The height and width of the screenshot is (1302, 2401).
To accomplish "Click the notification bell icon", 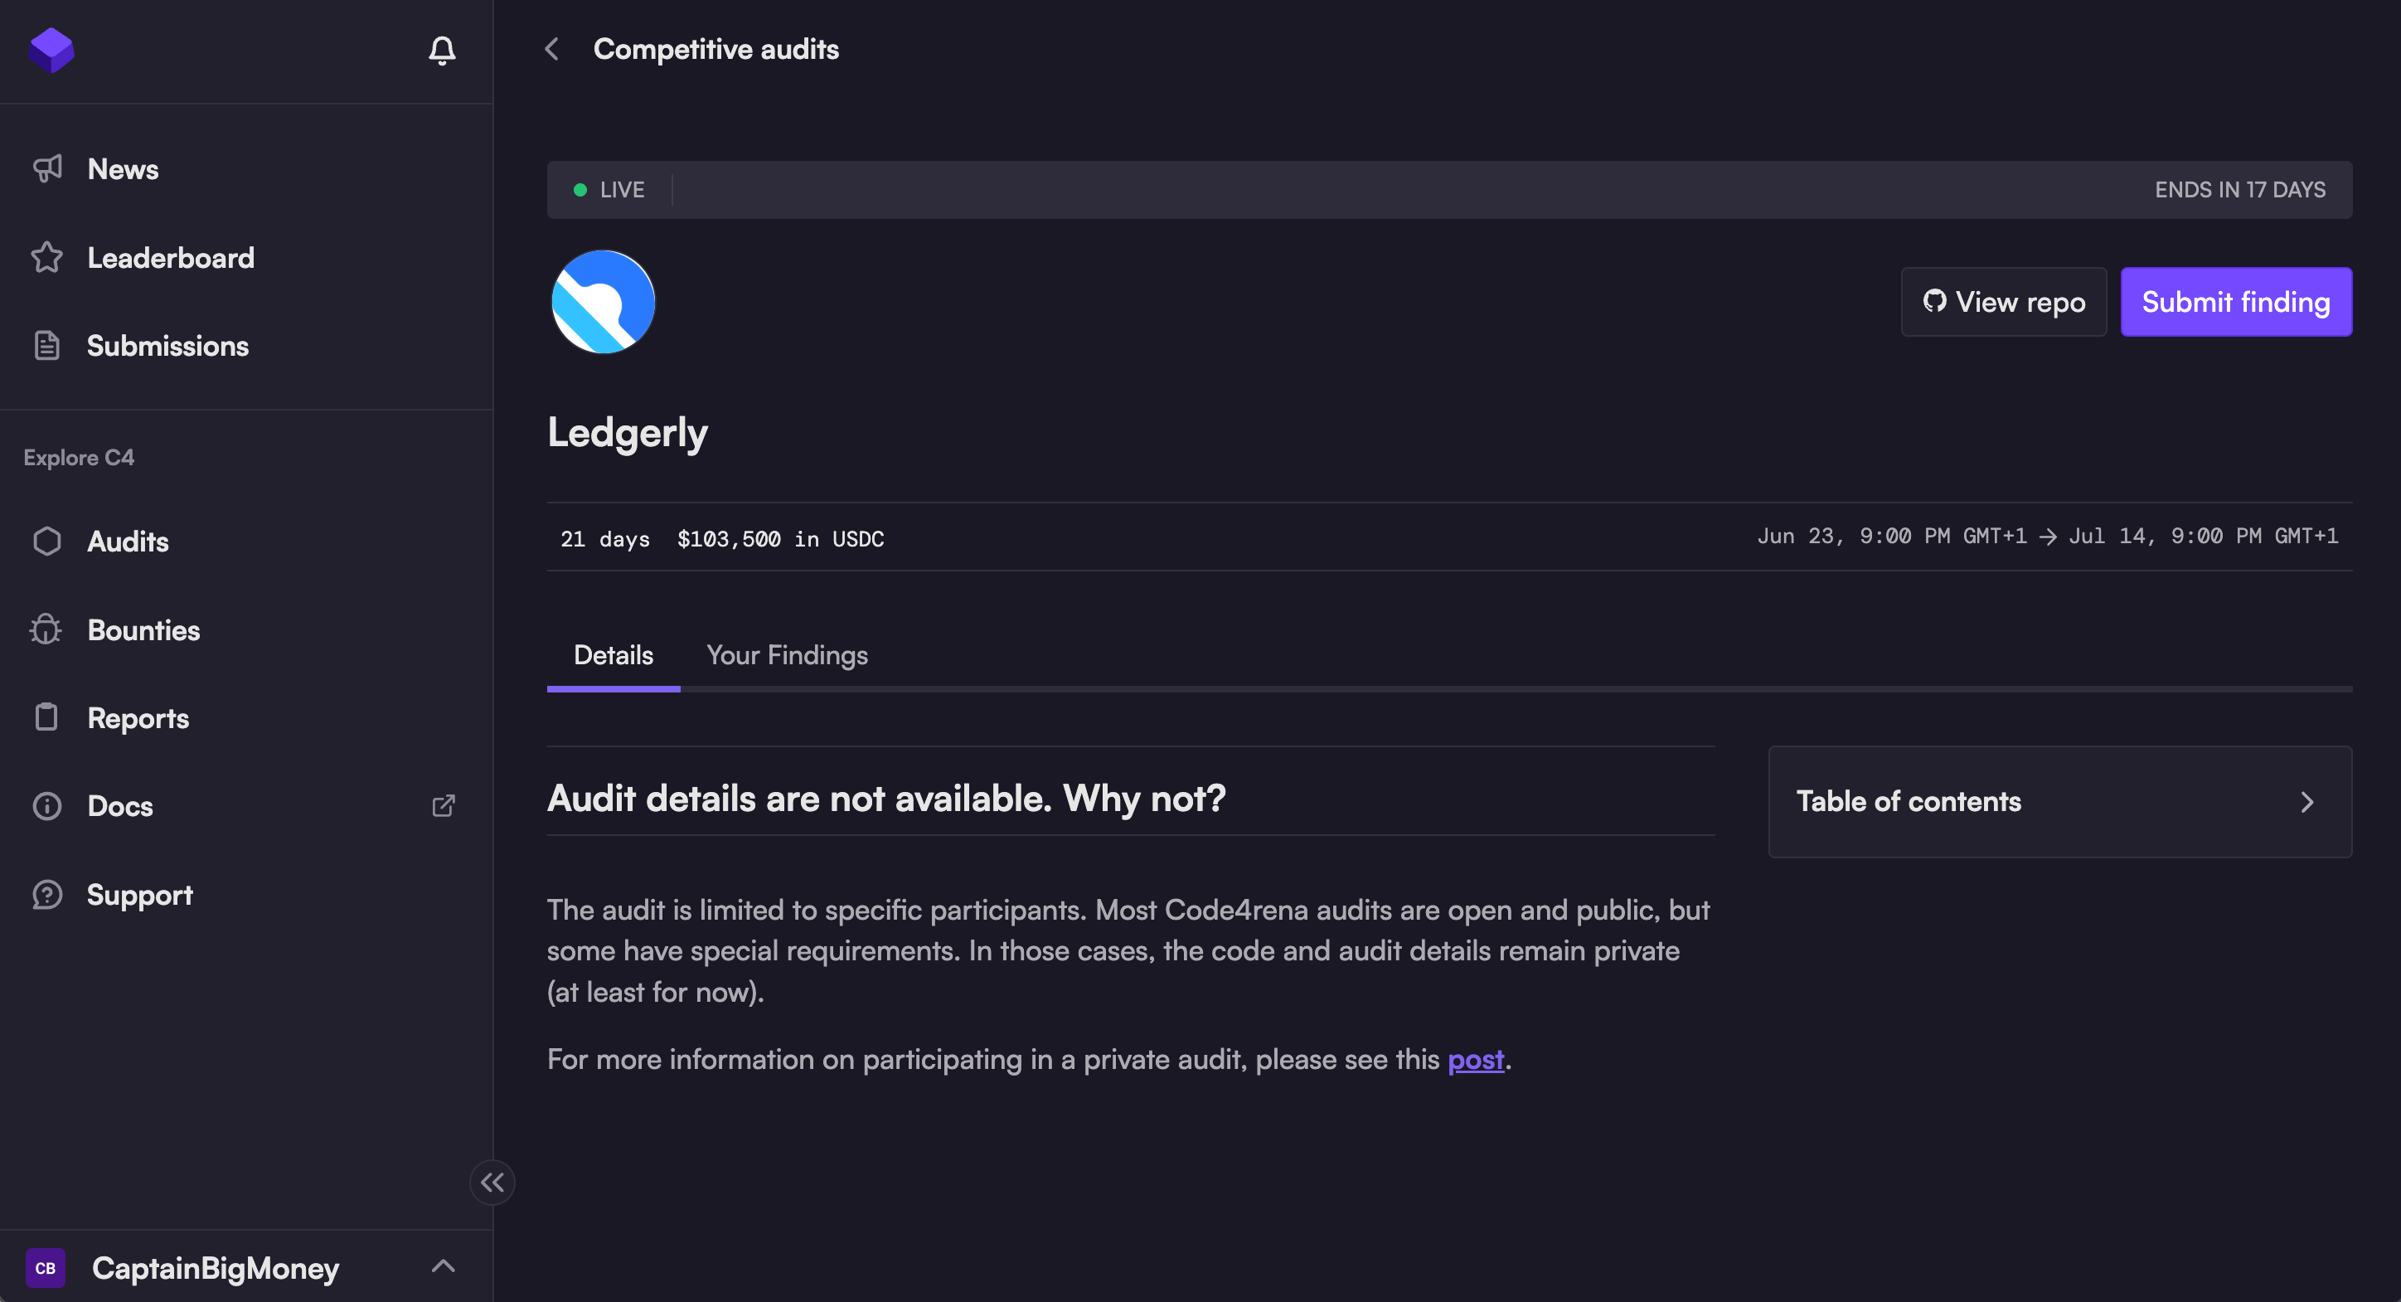I will click(x=442, y=50).
